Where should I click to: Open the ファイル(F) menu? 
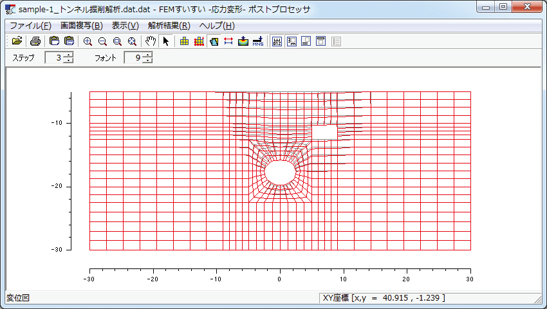pos(30,26)
